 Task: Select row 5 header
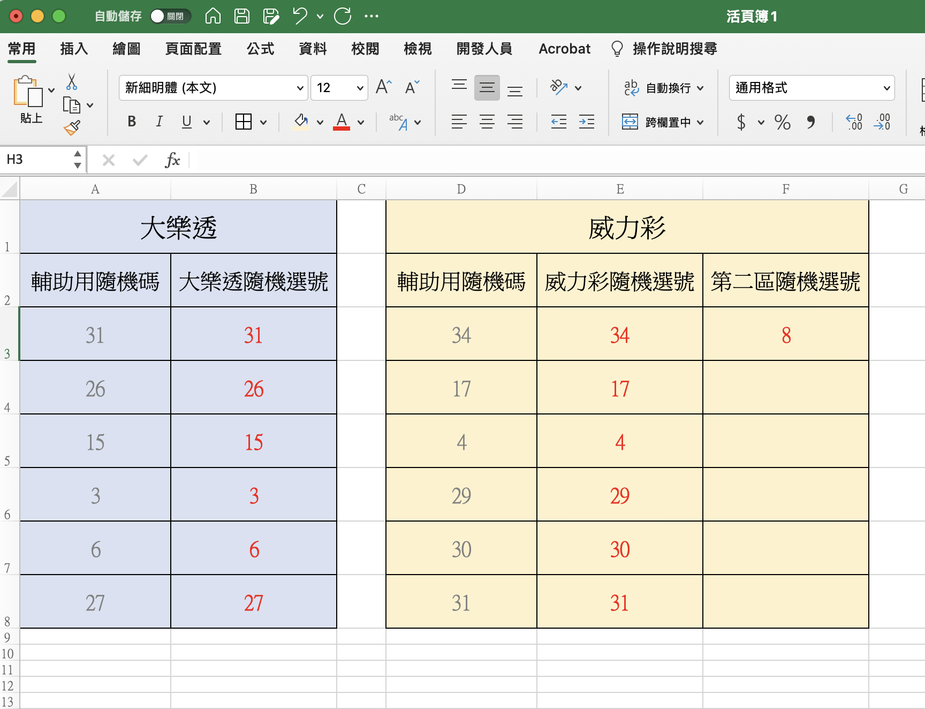coord(9,441)
